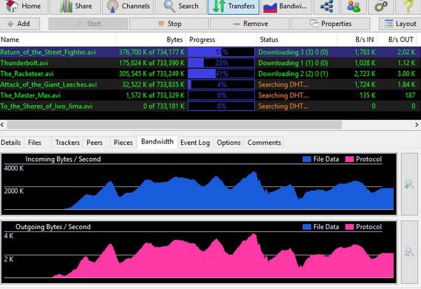Viewport: 421px width, 289px height.
Task: Click the 51% progress bar
Action: tap(222, 52)
